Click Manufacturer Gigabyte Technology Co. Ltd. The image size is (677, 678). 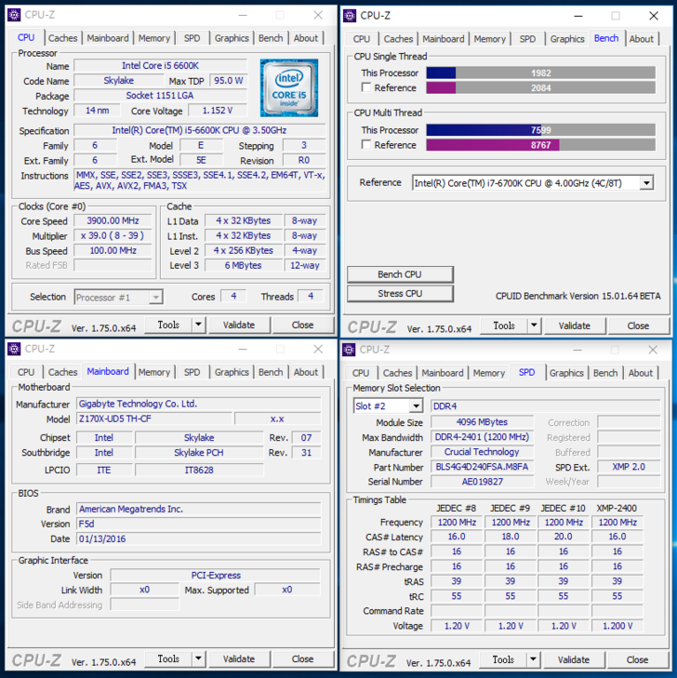pos(199,404)
